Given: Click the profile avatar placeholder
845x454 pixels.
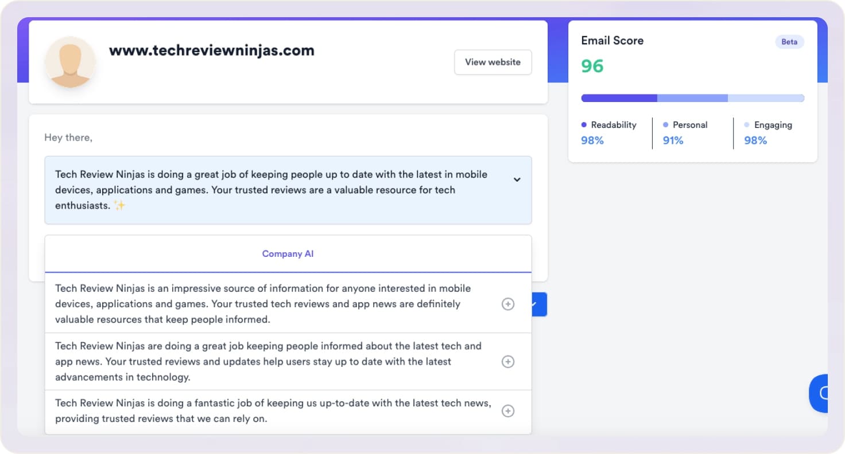Looking at the screenshot, I should tap(70, 62).
